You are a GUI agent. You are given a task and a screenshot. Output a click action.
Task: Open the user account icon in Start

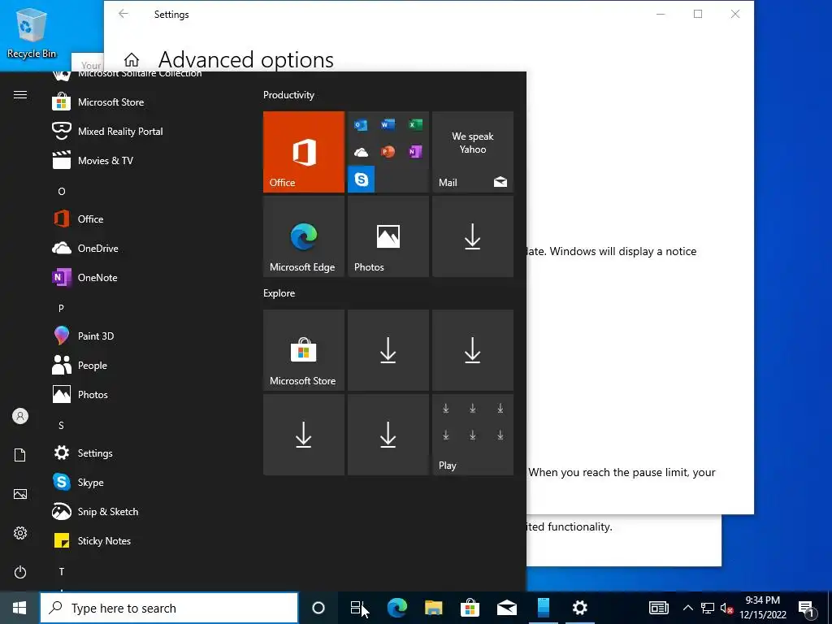tap(20, 416)
